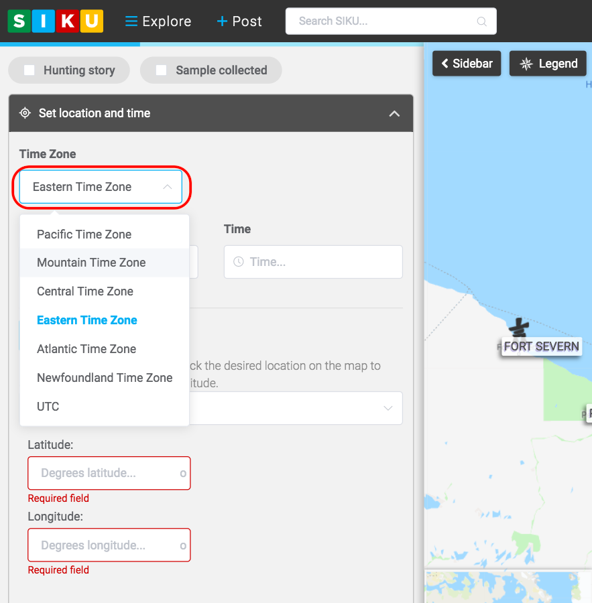Collapse the Set location and time section
Screen dimensions: 592x603
coord(394,113)
